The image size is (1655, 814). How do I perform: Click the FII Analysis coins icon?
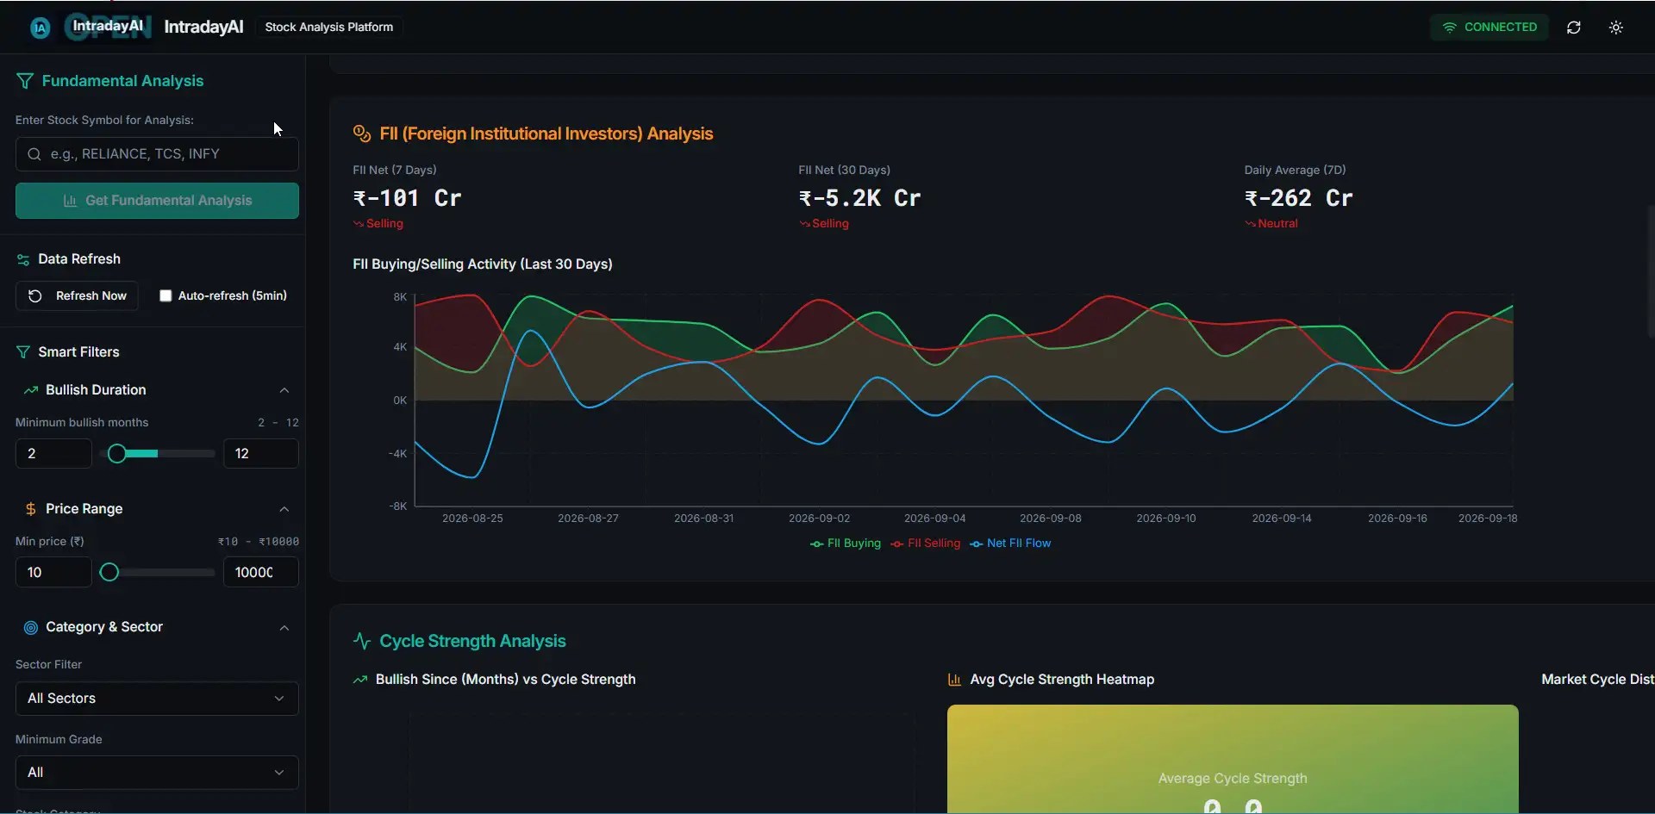click(x=362, y=134)
